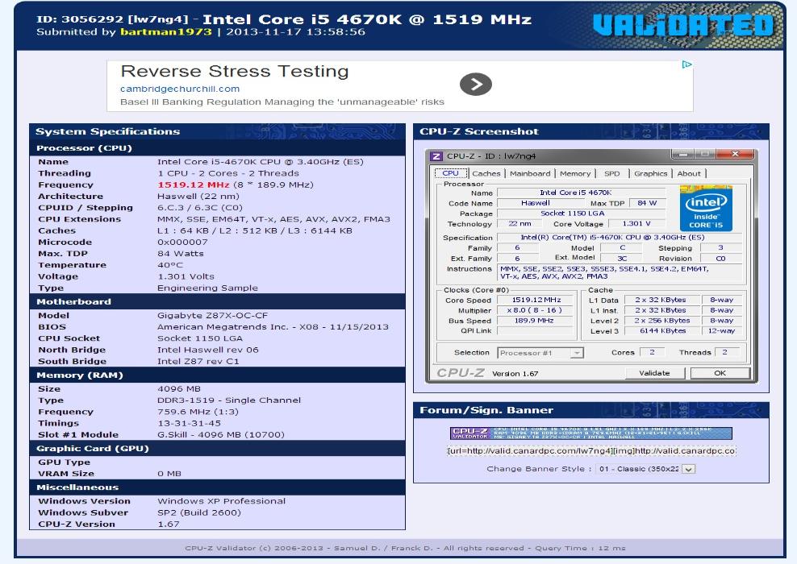Click the DDR3-1519 Single Channel text

[x=229, y=400]
